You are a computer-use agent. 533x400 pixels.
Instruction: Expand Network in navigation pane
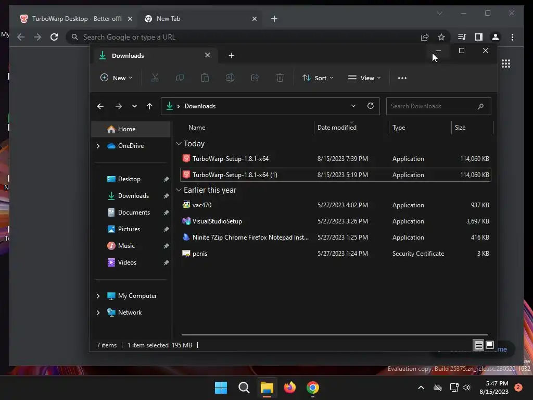click(98, 312)
